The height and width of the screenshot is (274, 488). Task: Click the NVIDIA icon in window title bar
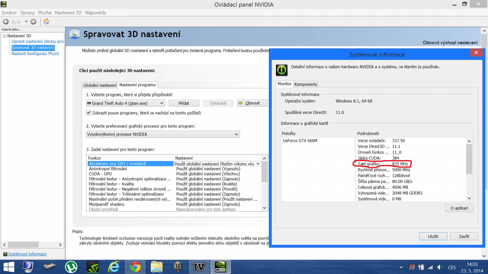[x=4, y=4]
